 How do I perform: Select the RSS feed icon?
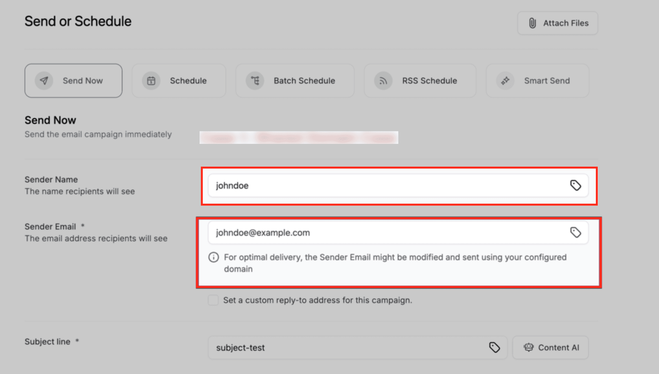(x=383, y=81)
